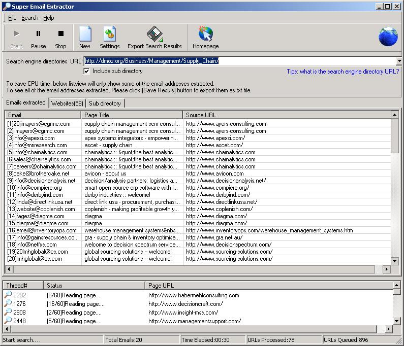Open the Homepage toolbar icon
Screen dimensions: 404x346
coord(205,34)
